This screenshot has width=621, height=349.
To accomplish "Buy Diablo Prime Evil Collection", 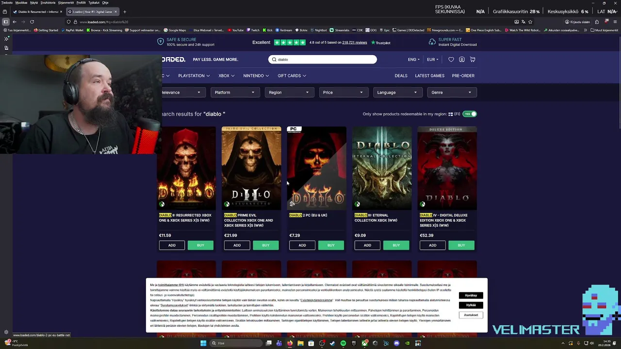I will coord(266,245).
